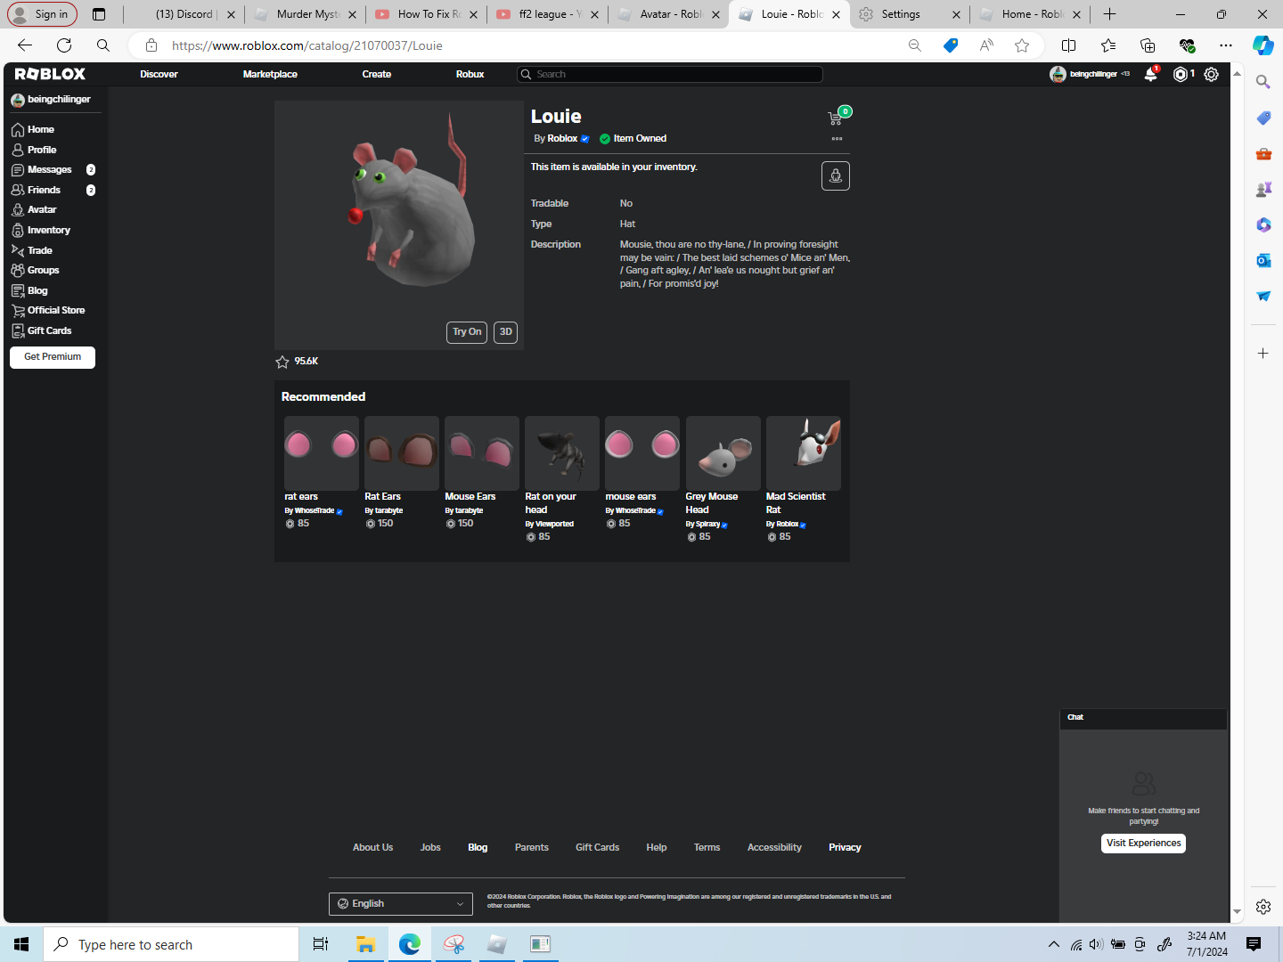Open Windows notification center
This screenshot has height=962, width=1283.
pyautogui.click(x=1254, y=944)
